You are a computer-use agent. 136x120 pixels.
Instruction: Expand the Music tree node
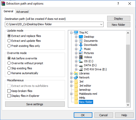click(76, 49)
